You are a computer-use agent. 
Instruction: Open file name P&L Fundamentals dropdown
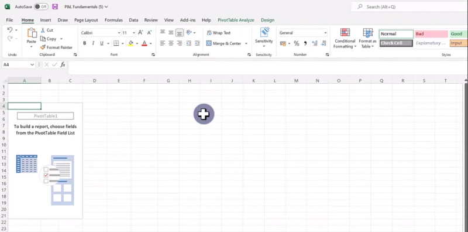(x=86, y=6)
